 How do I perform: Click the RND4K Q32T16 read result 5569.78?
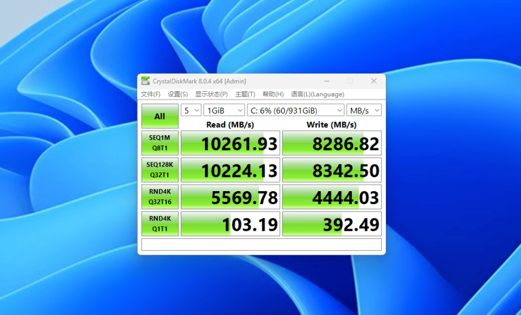(x=230, y=197)
